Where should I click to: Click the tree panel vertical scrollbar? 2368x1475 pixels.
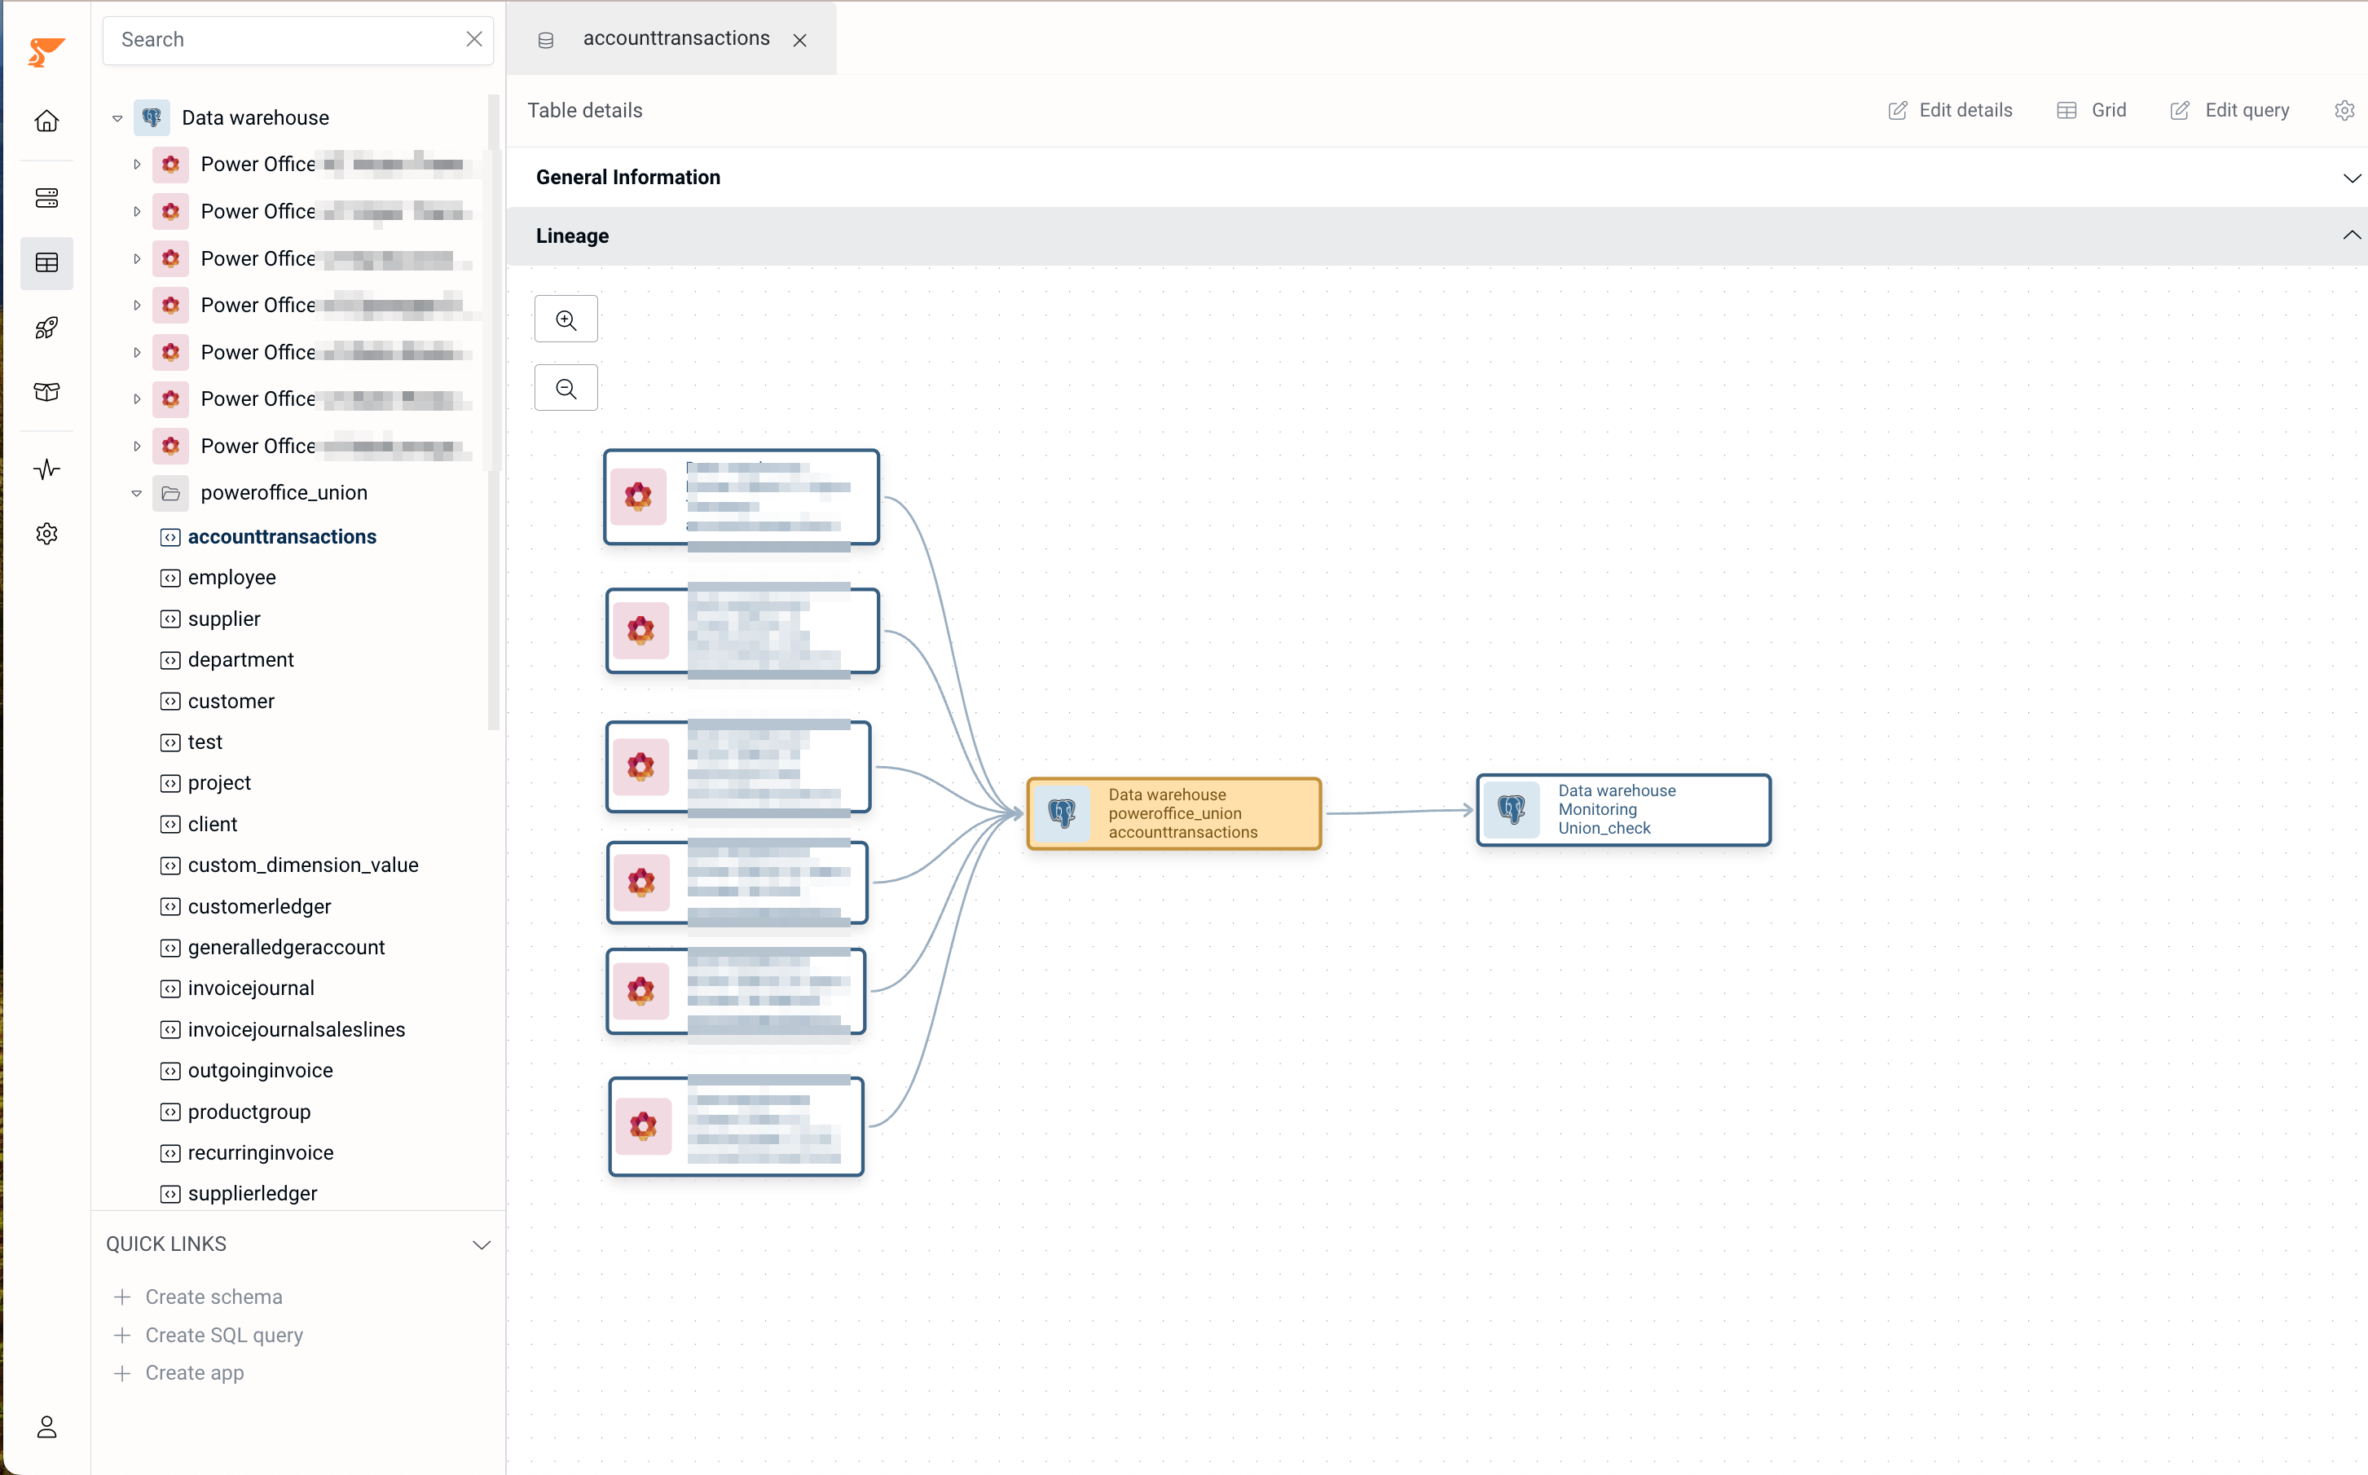click(x=494, y=412)
